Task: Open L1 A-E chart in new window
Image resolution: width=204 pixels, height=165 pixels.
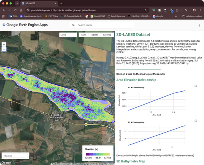Action: 196,86
